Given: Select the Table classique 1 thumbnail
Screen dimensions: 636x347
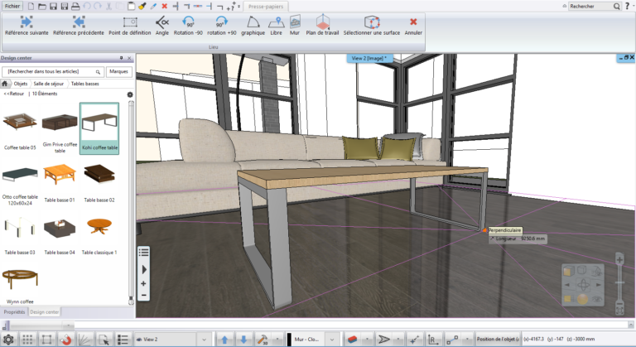Looking at the screenshot, I should tap(99, 234).
